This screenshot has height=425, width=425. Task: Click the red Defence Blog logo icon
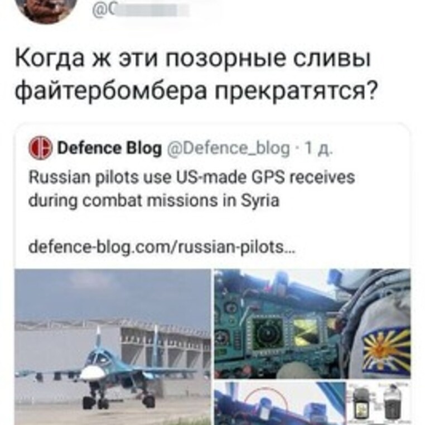[x=40, y=147]
